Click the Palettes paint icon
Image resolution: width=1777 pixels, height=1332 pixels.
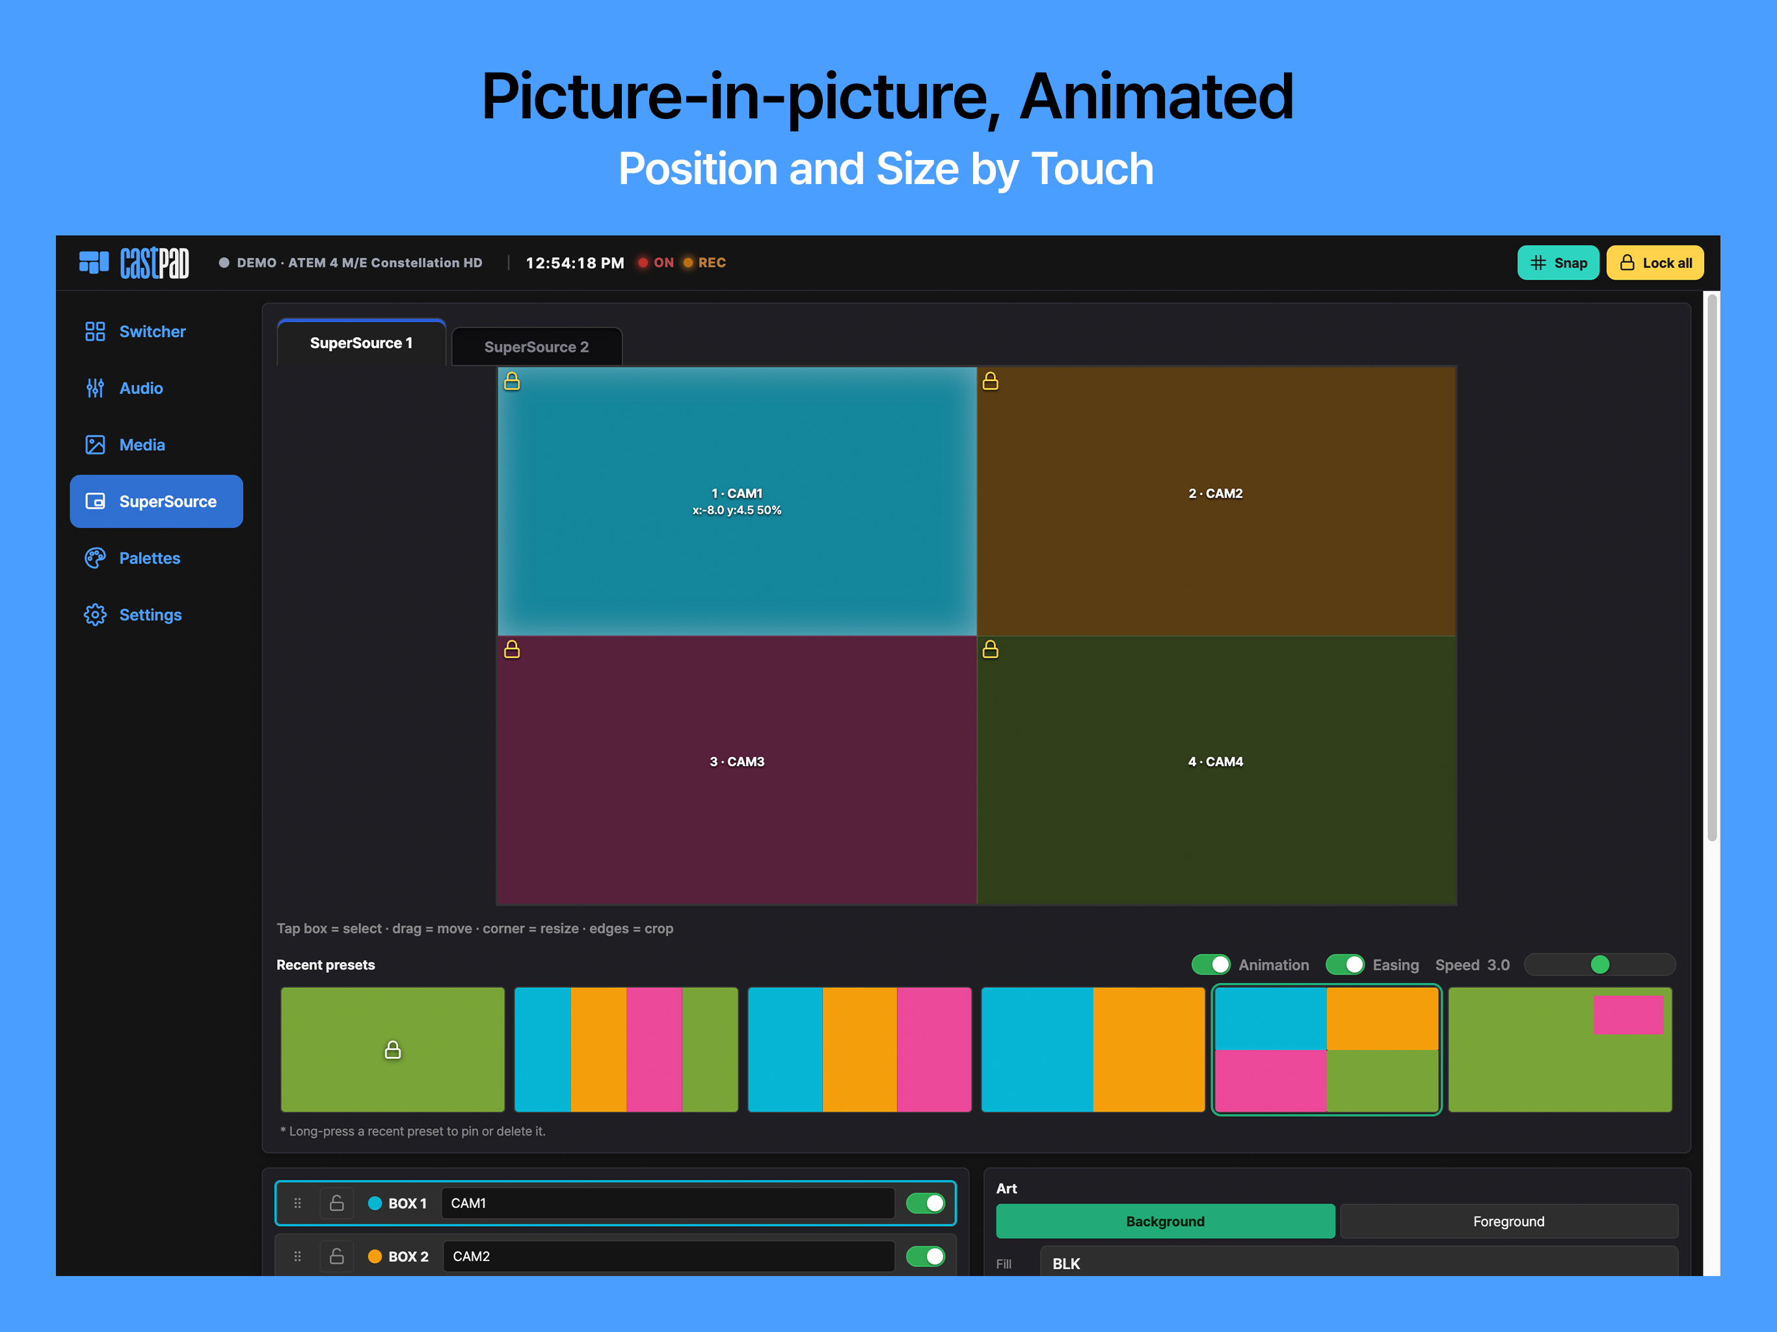point(95,557)
